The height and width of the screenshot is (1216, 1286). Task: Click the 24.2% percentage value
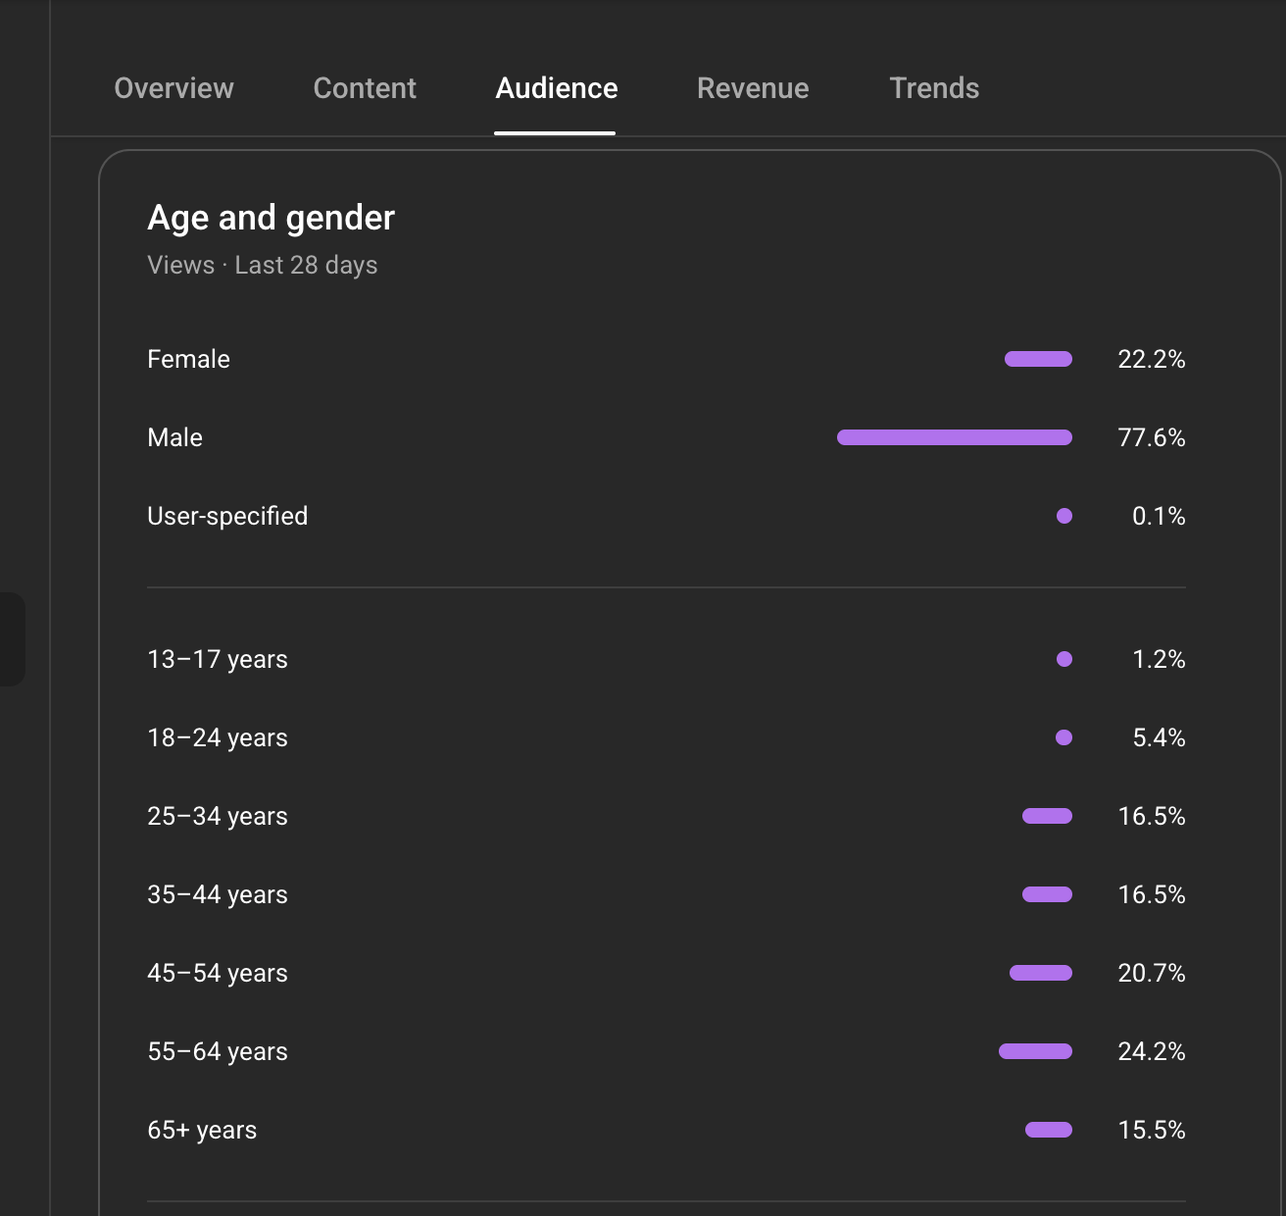point(1151,1051)
